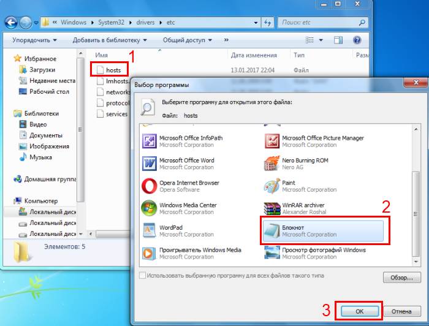Choose Windows Media Center icon
This screenshot has width=429, height=326.
pyautogui.click(x=149, y=209)
